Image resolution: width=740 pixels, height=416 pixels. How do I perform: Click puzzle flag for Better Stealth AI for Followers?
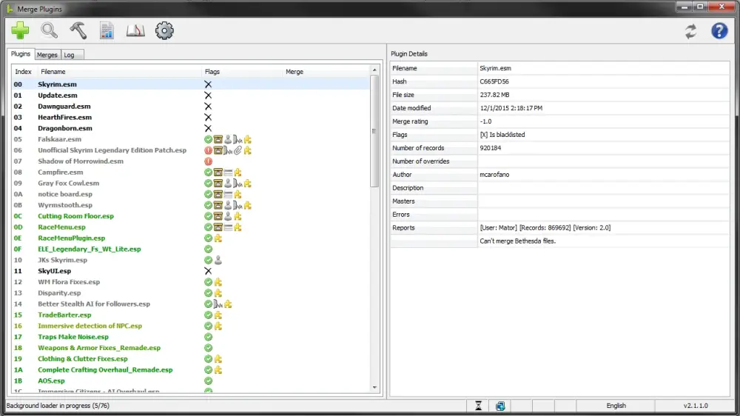pos(228,304)
